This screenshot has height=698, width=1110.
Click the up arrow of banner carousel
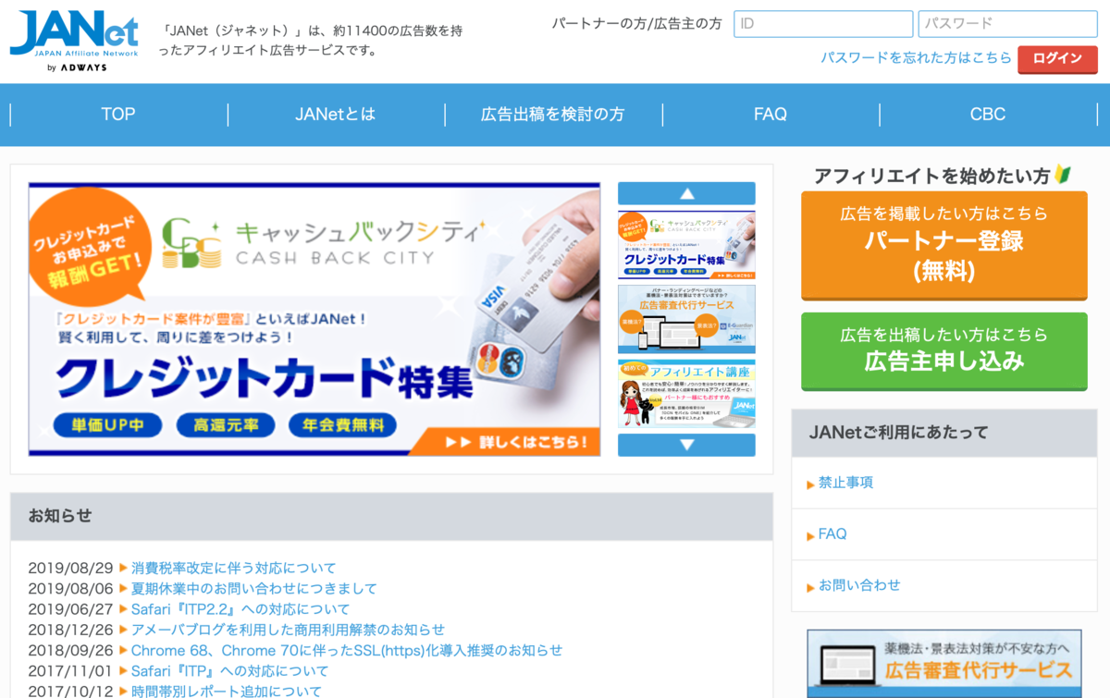pyautogui.click(x=686, y=193)
